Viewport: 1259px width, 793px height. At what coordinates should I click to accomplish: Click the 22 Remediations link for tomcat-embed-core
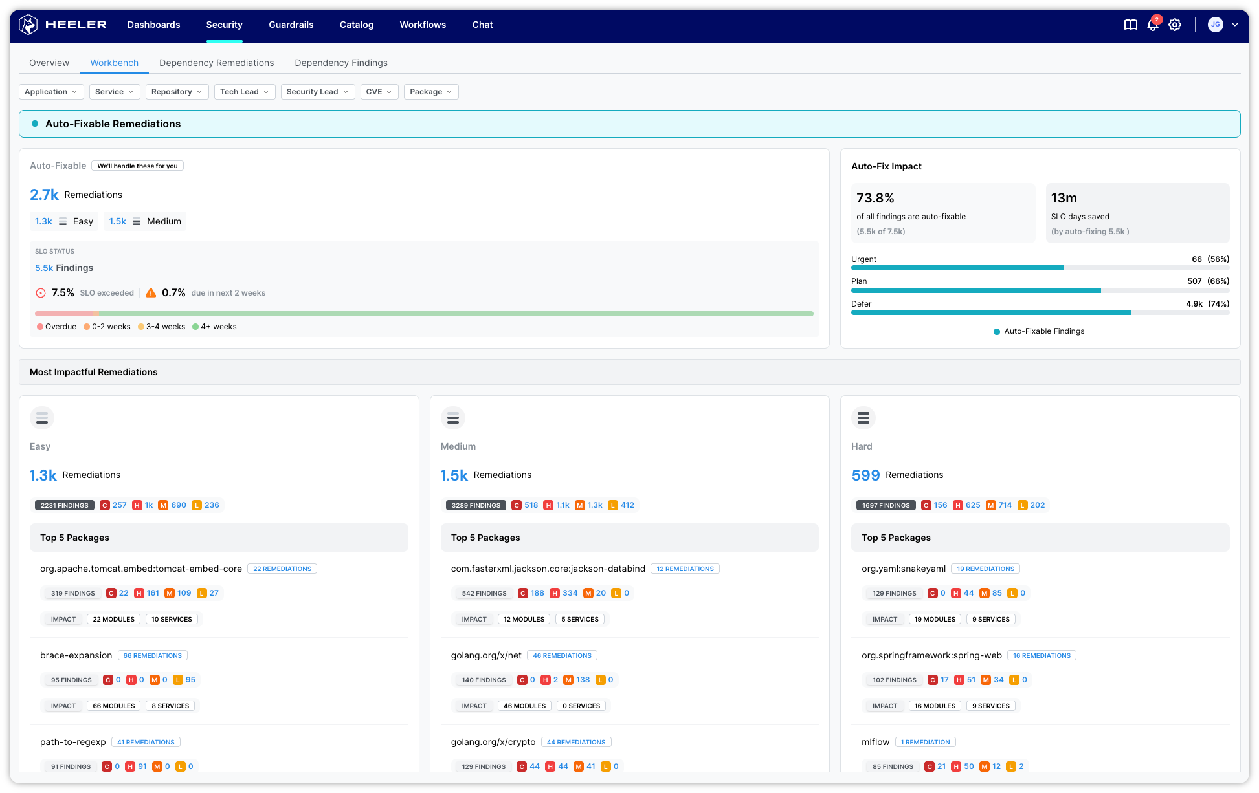pos(282,569)
